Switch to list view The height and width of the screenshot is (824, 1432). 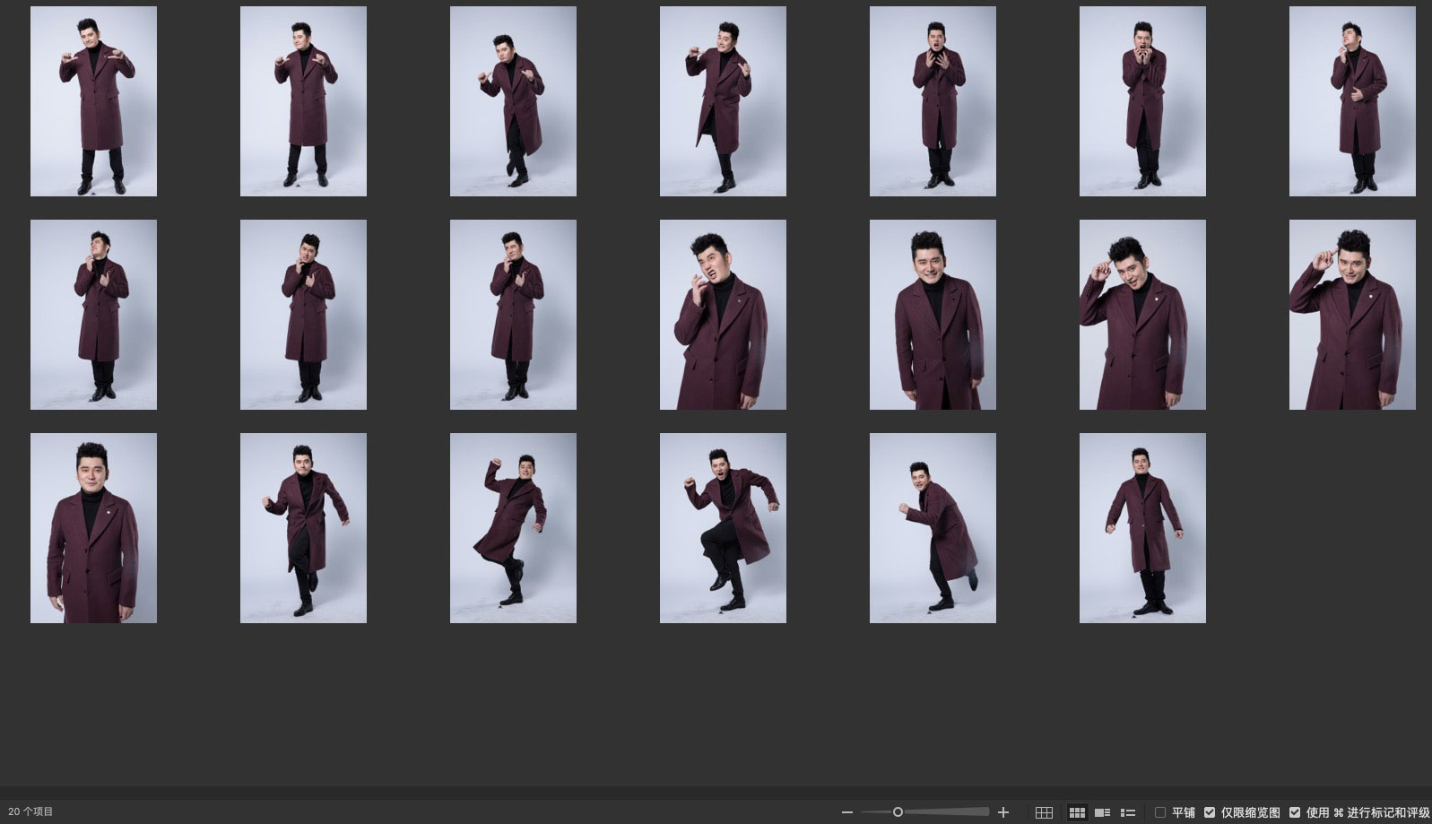(1128, 812)
